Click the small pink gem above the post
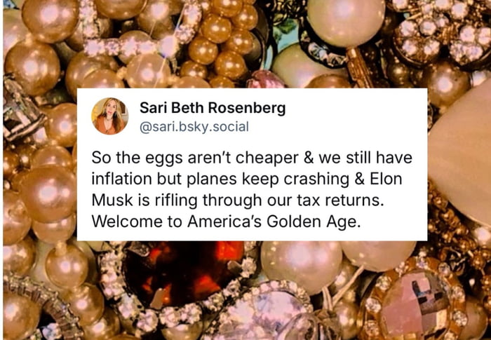 click(266, 79)
